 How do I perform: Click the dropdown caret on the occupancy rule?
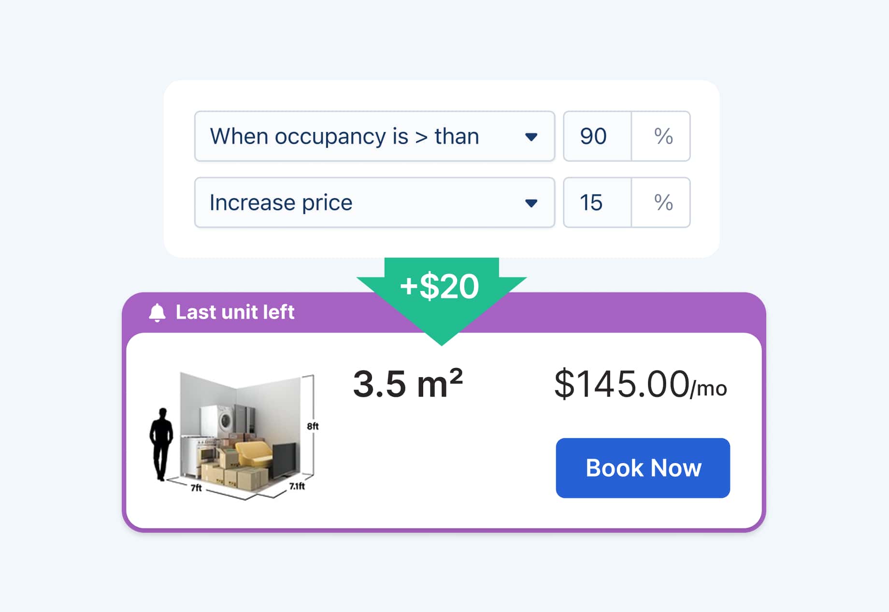tap(531, 137)
